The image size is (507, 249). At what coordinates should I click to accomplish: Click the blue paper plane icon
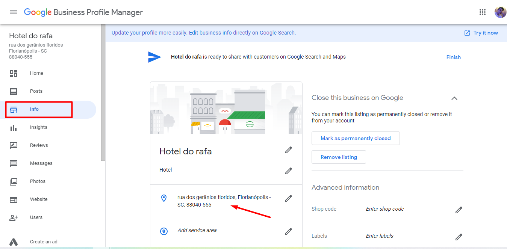click(x=154, y=57)
